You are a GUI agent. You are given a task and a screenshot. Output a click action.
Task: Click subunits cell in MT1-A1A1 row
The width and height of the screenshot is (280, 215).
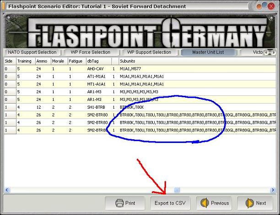pyautogui.click(x=198, y=84)
